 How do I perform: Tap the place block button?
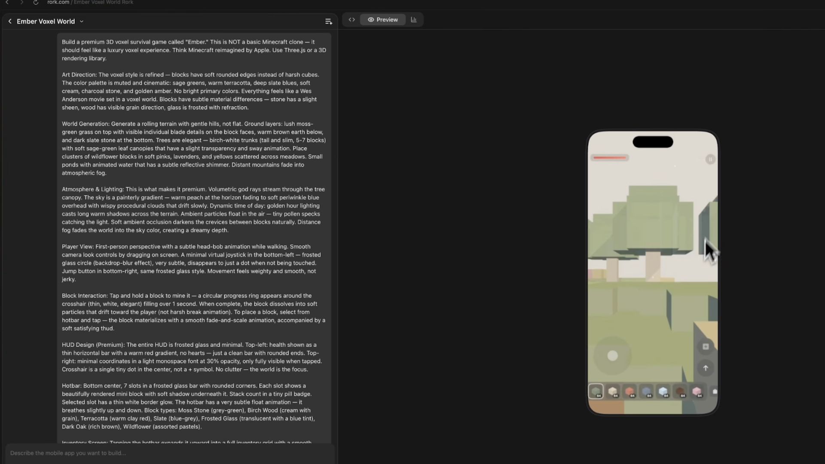(705, 347)
